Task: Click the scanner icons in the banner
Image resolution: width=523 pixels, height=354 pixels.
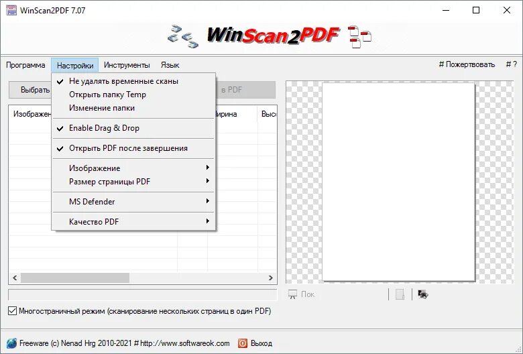Action: point(183,36)
